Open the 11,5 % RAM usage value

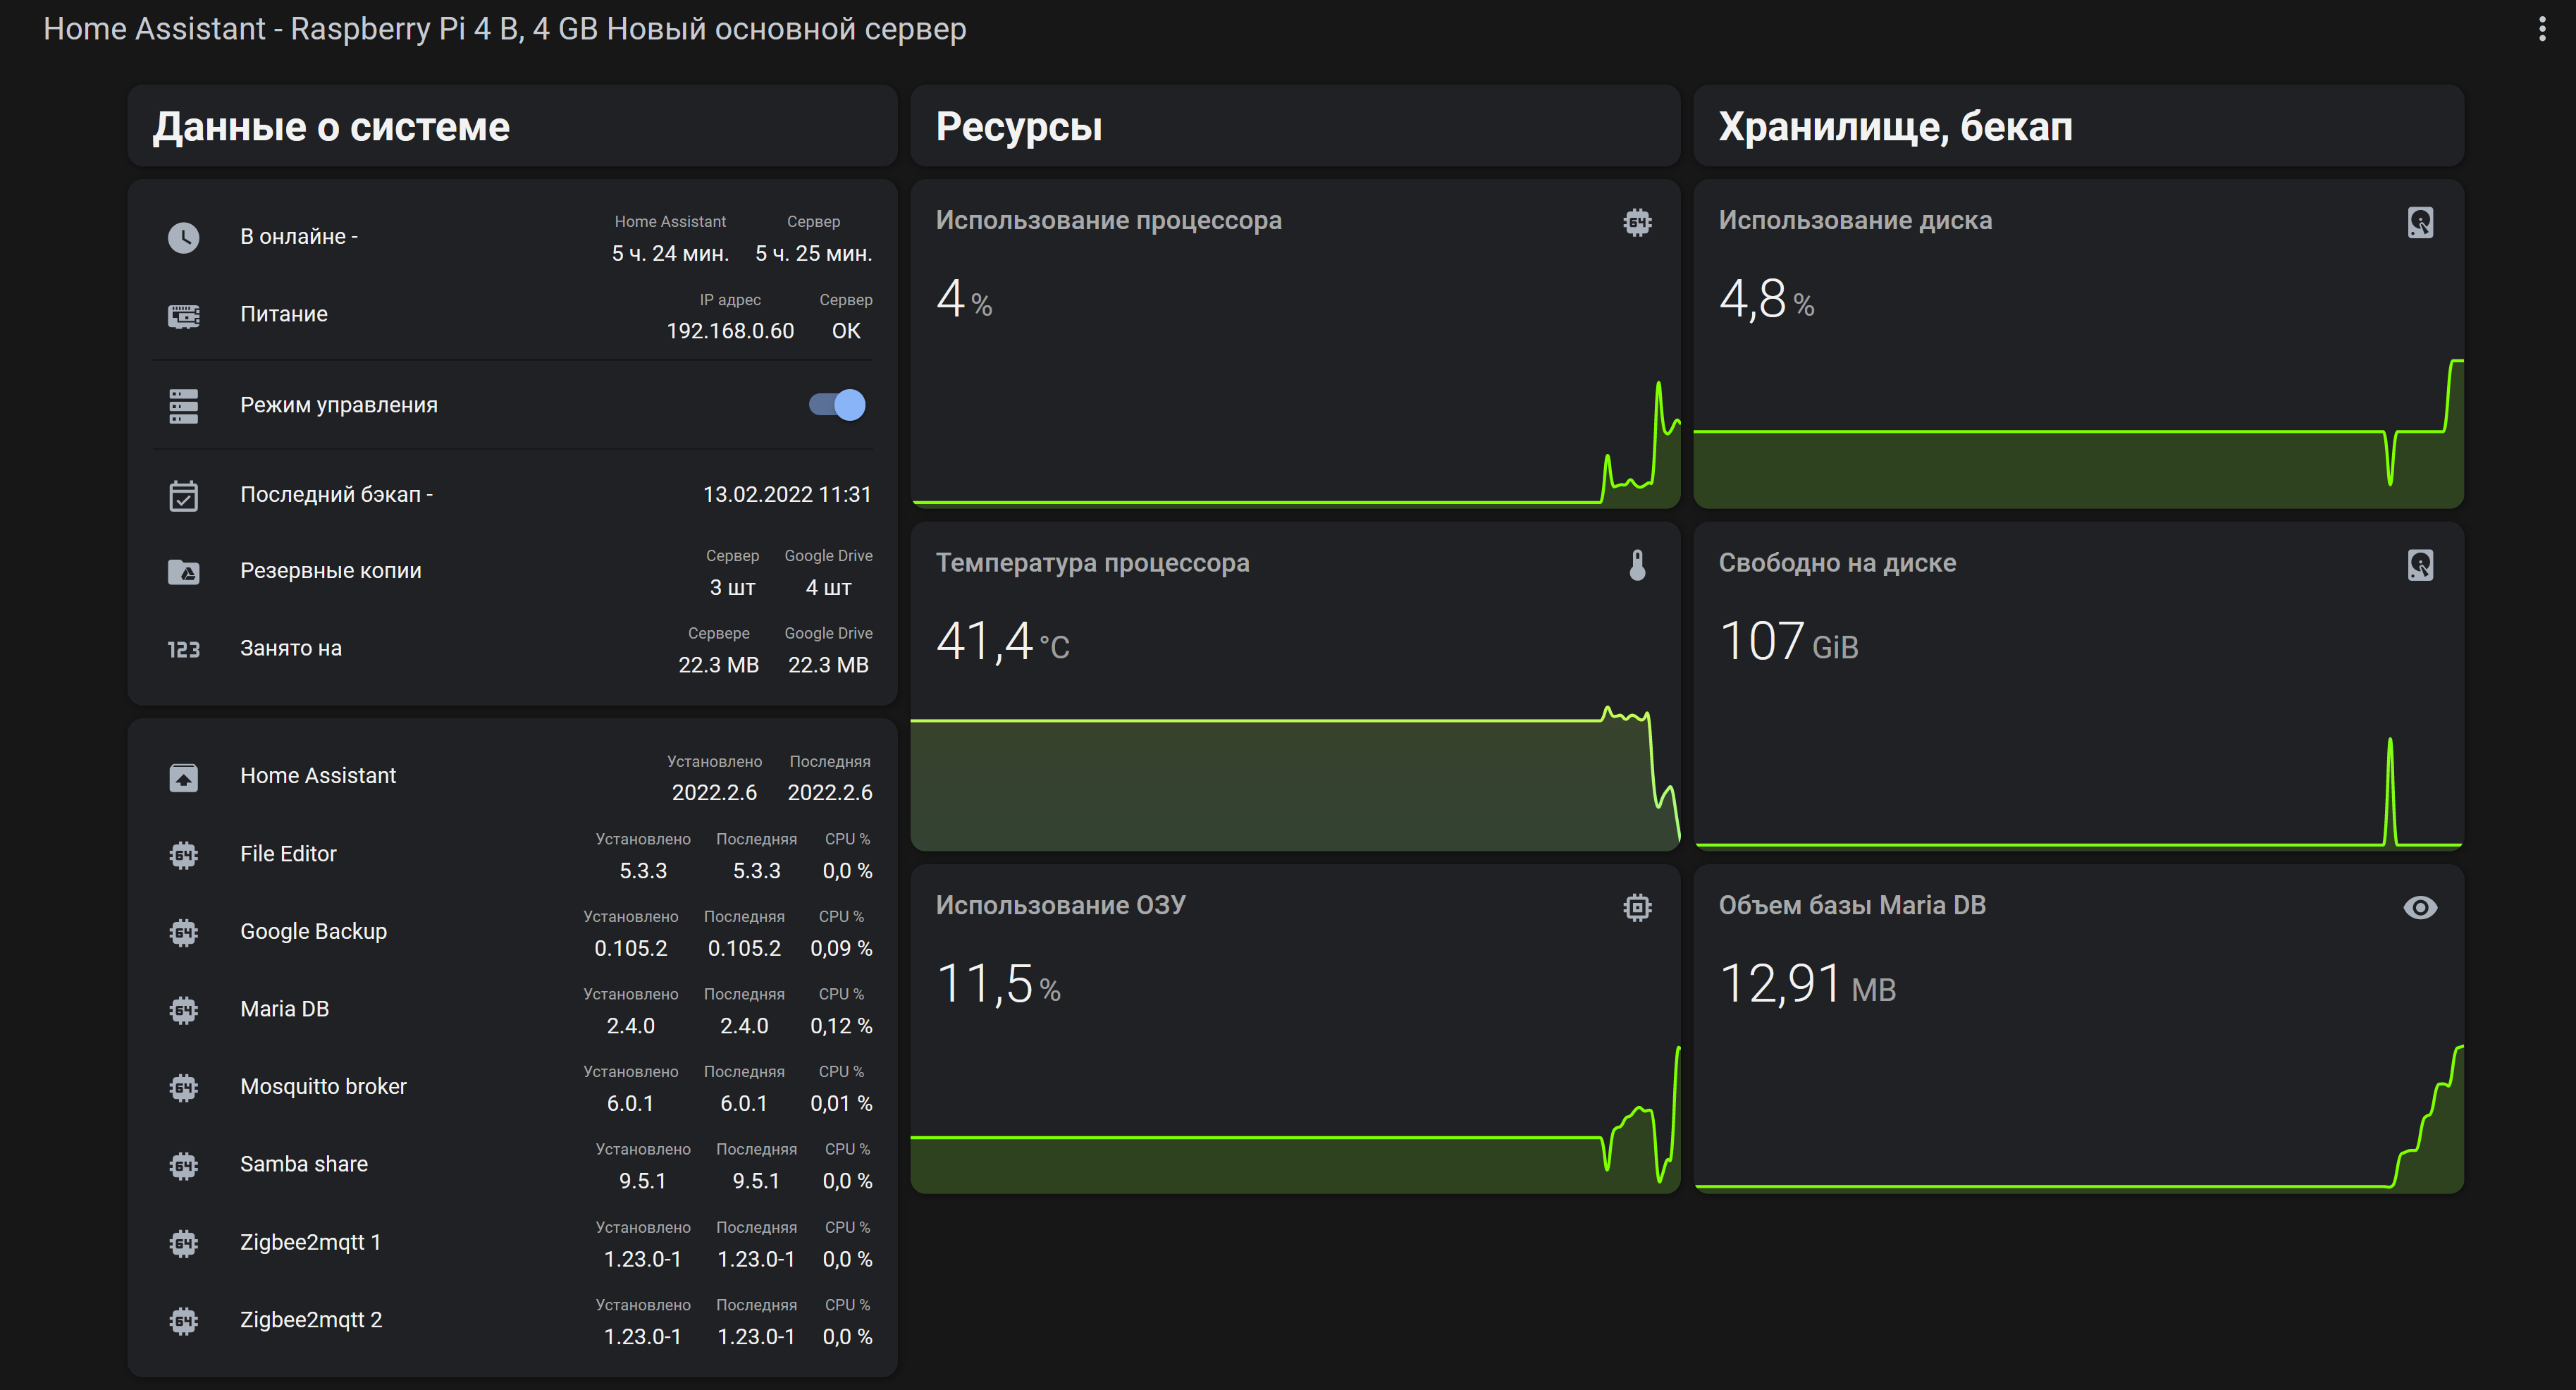pyautogui.click(x=998, y=984)
